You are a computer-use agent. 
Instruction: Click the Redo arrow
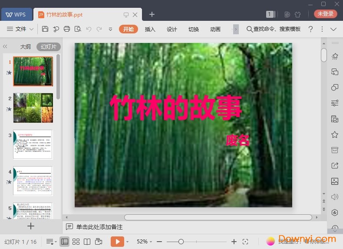pos(99,29)
